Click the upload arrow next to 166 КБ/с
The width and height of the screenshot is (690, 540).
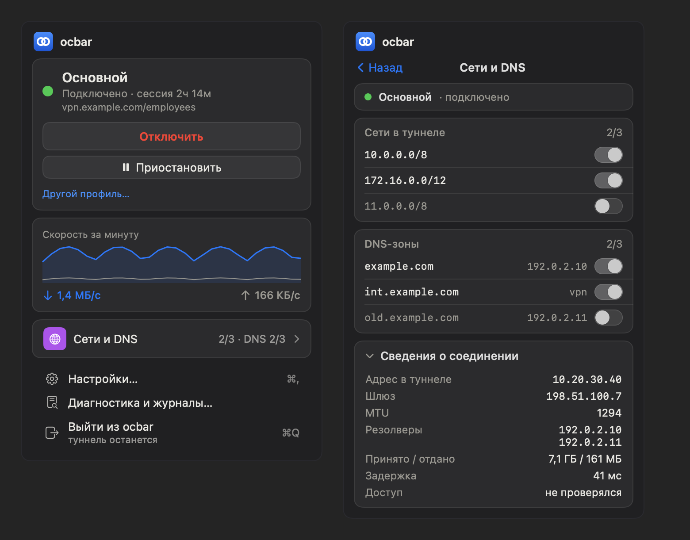coord(245,295)
